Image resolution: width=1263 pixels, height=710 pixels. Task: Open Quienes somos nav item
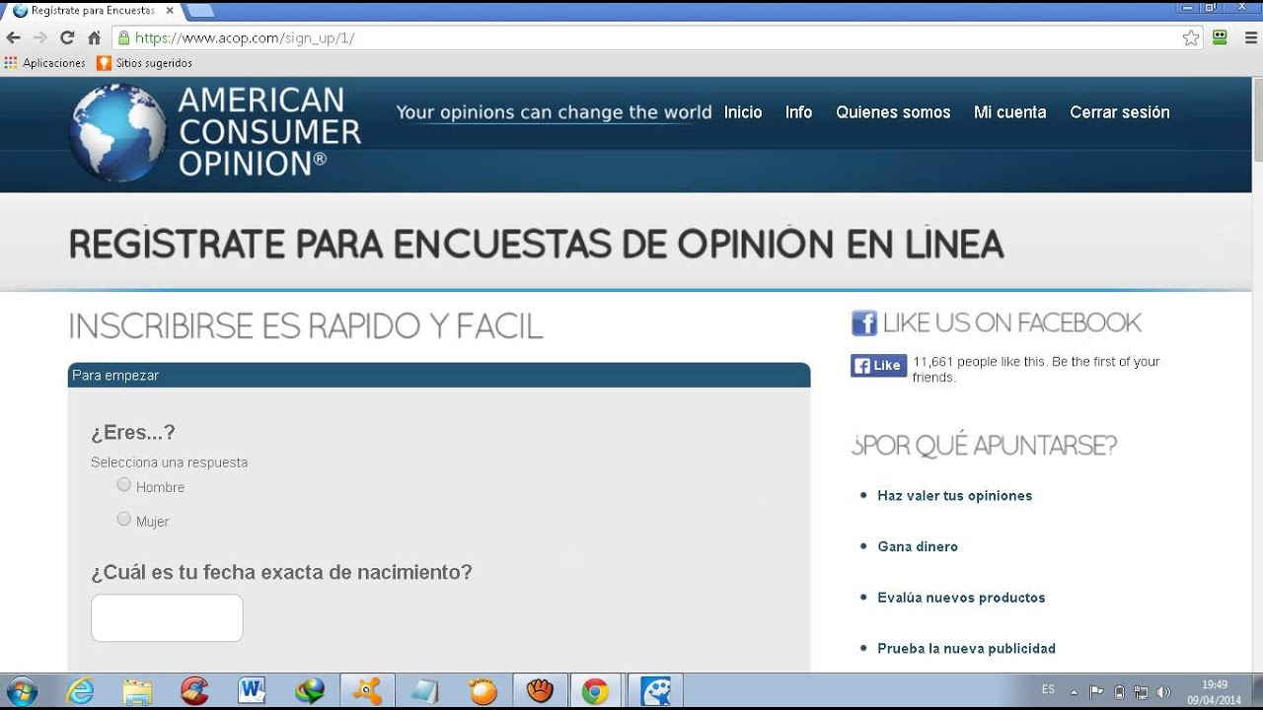[x=893, y=112]
